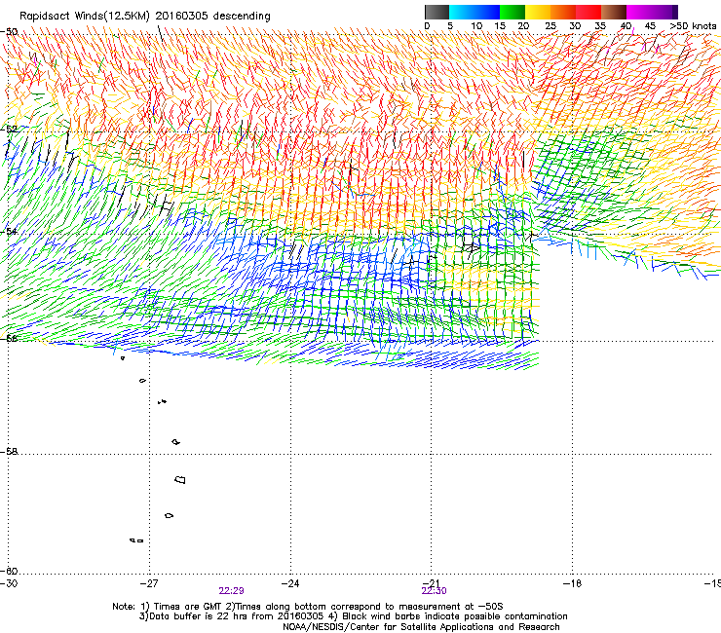The height and width of the screenshot is (633, 721).
Task: Click the legend tick label '25'
Action: pyautogui.click(x=550, y=26)
